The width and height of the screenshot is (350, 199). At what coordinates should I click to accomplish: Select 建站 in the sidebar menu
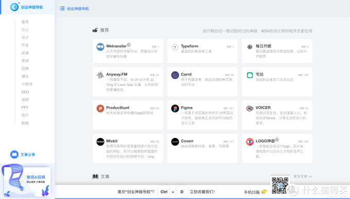click(x=25, y=76)
